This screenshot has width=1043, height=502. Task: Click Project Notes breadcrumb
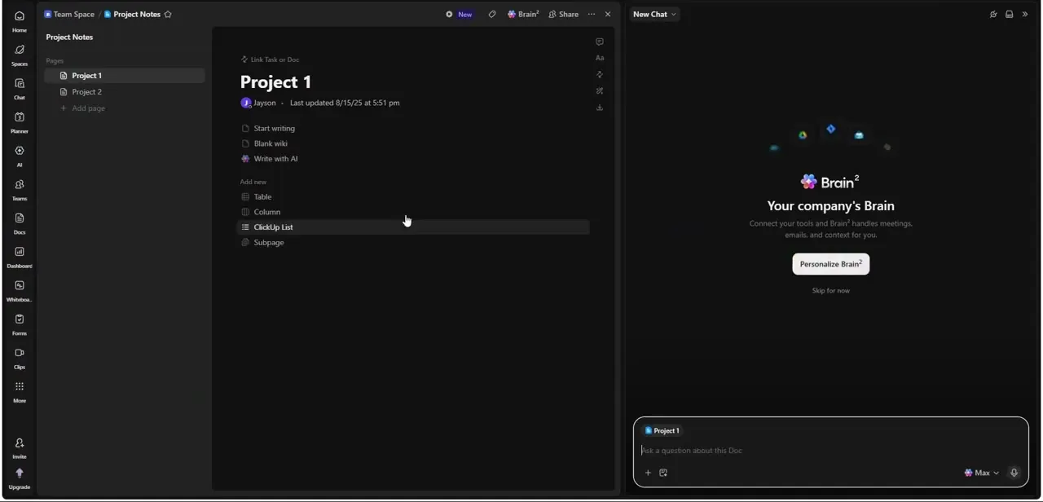[x=132, y=14]
